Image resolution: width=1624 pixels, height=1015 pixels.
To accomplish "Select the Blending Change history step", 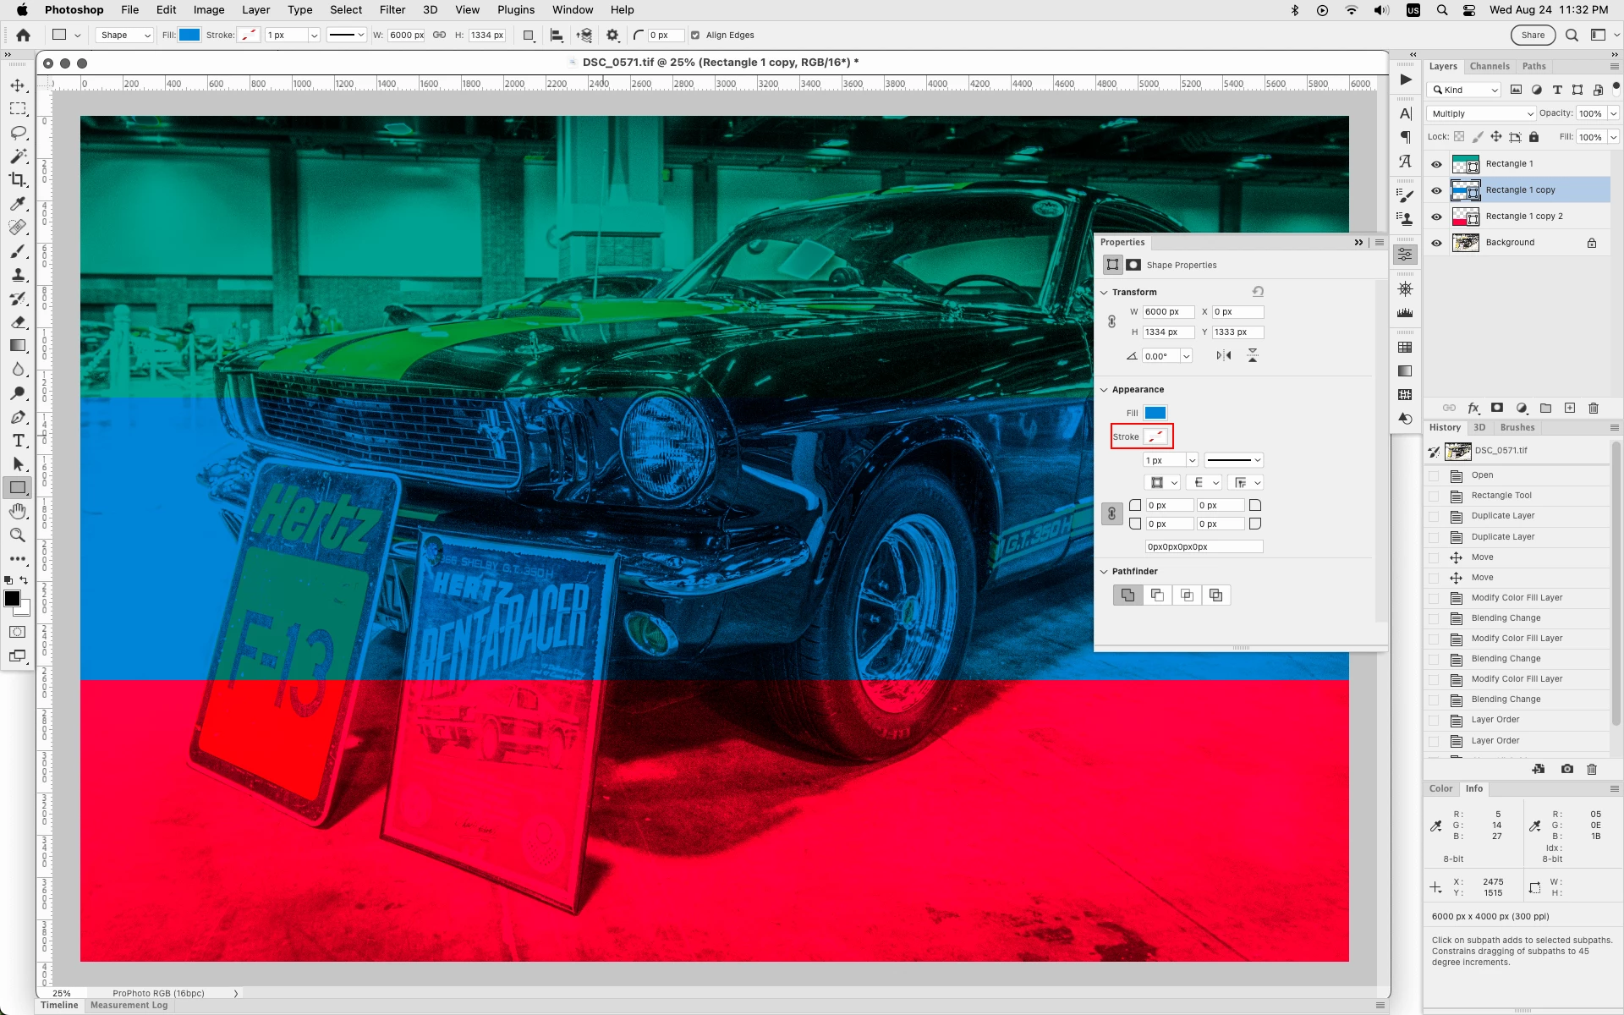I will coord(1506,618).
